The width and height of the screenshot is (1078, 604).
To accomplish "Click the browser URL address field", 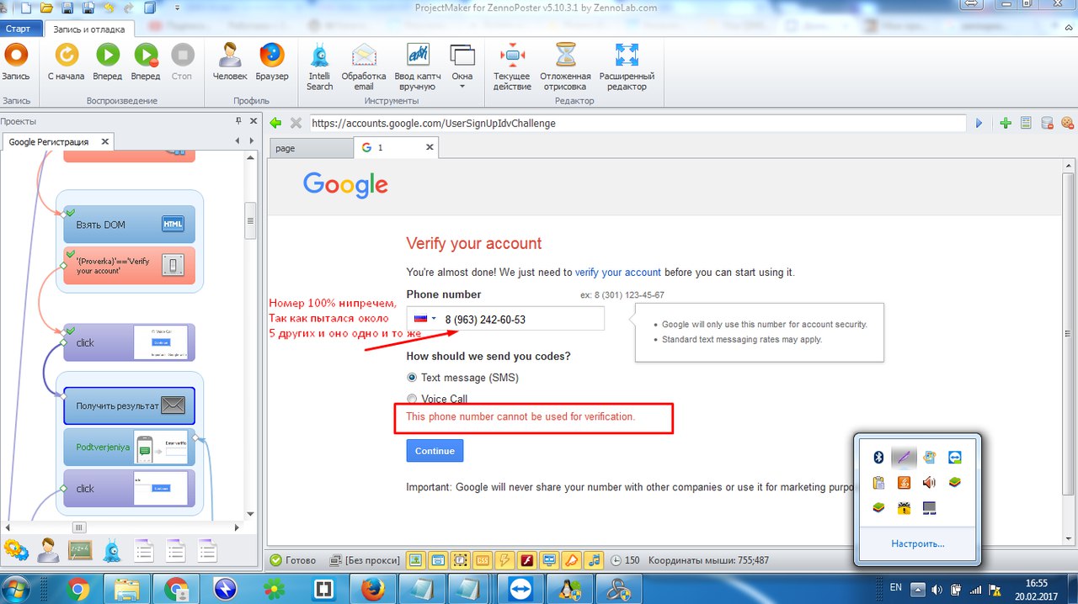I will click(x=637, y=123).
